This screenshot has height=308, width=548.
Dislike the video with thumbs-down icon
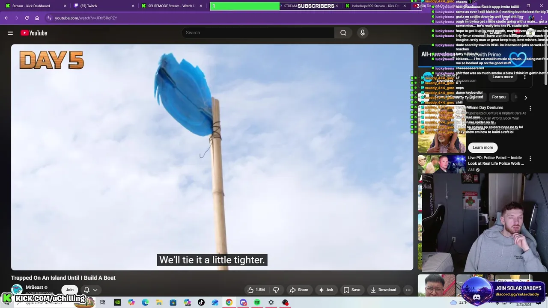click(x=276, y=290)
